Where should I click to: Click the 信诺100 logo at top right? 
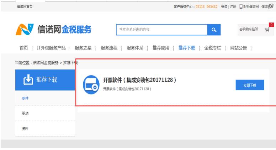coord(267,6)
